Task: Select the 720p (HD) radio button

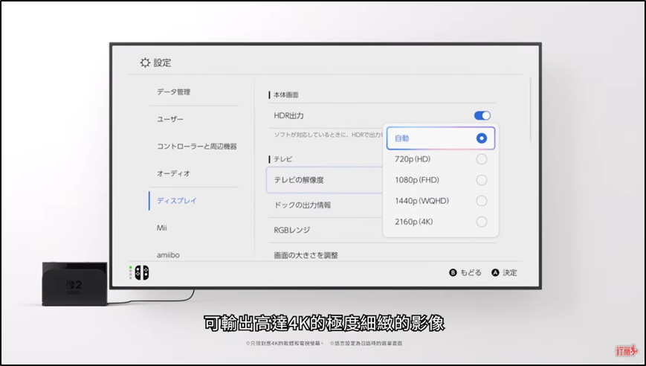Action: [x=481, y=159]
